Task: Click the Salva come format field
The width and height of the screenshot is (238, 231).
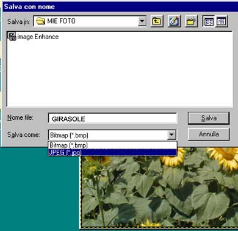Action: (x=112, y=135)
